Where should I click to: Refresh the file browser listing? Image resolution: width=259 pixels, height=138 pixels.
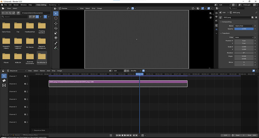(x=14, y=13)
